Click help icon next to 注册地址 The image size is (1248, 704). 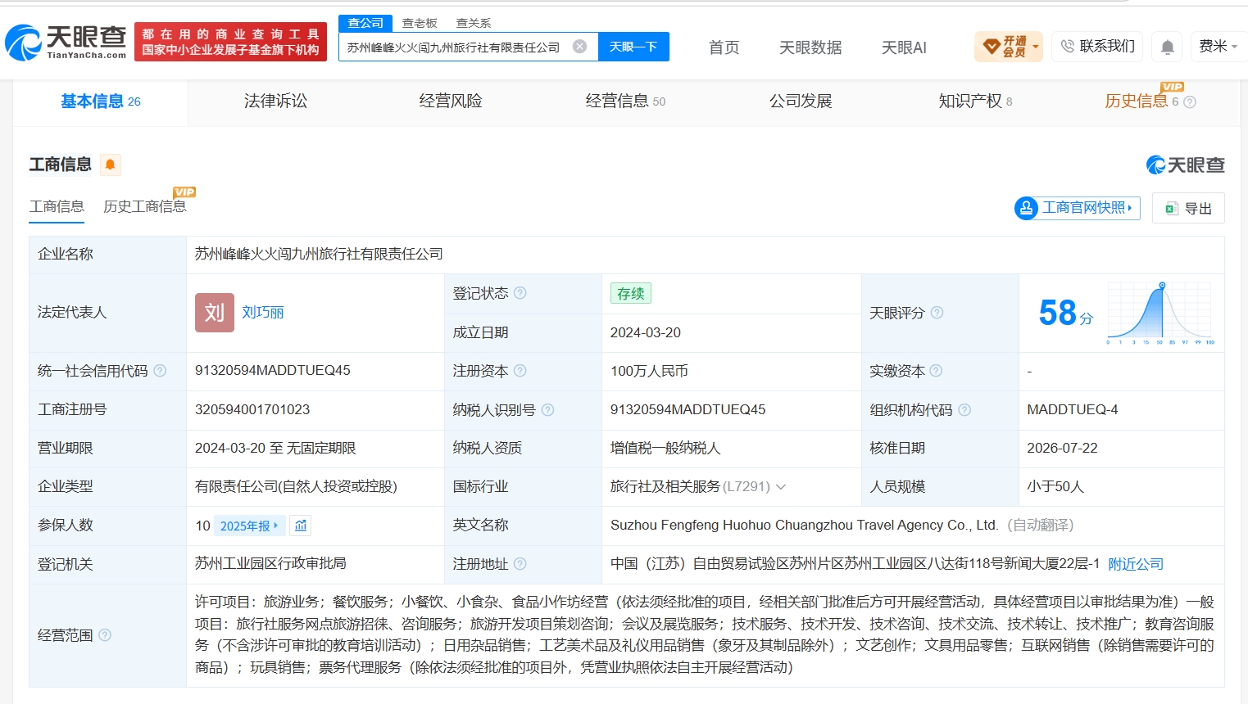click(x=520, y=564)
